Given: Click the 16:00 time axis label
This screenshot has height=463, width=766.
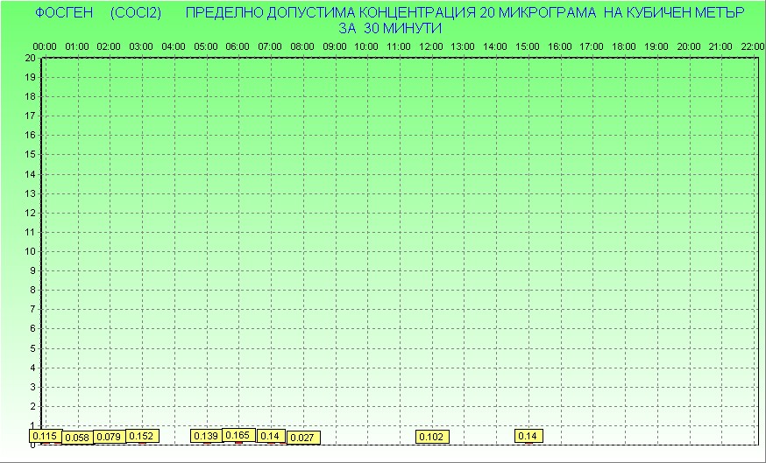Looking at the screenshot, I should (x=560, y=47).
